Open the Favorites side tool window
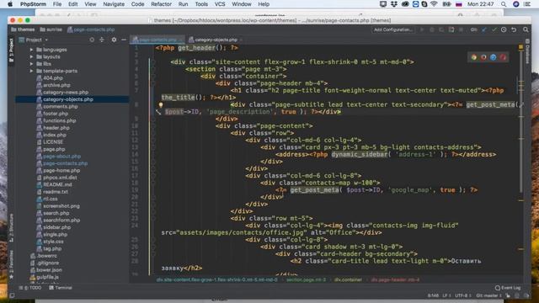Image resolution: width=539 pixels, height=303 pixels. [x=11, y=263]
